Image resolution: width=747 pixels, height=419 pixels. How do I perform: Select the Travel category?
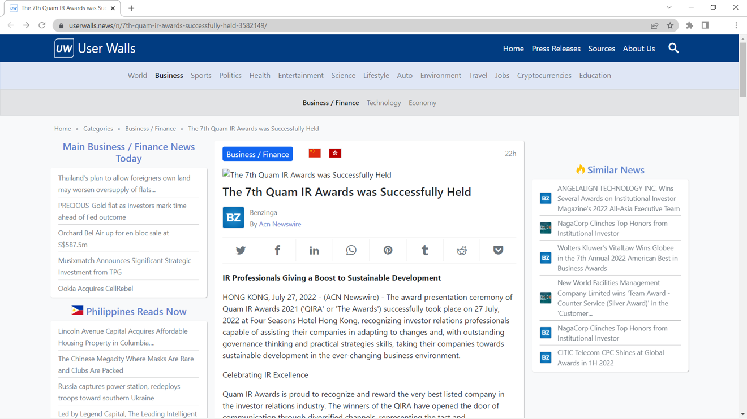click(478, 75)
